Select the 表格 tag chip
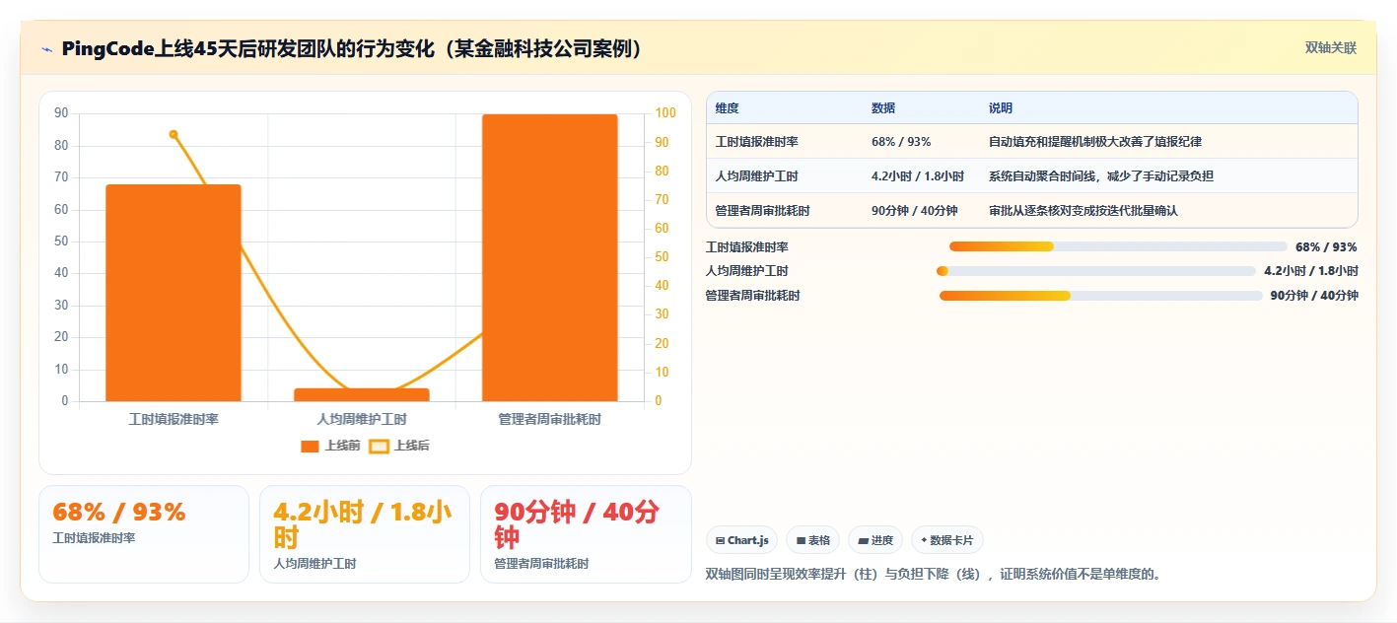This screenshot has width=1397, height=623. [812, 540]
